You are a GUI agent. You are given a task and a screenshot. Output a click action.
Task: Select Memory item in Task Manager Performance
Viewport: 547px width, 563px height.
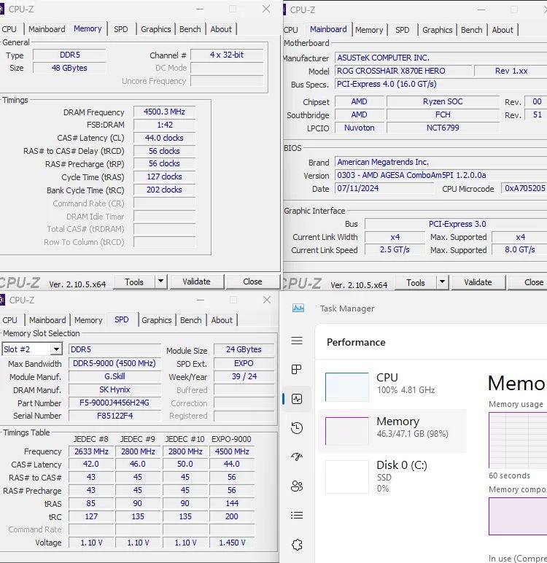[392, 430]
